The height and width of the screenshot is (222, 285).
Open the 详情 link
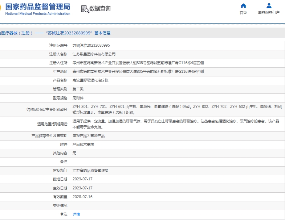click(x=76, y=214)
